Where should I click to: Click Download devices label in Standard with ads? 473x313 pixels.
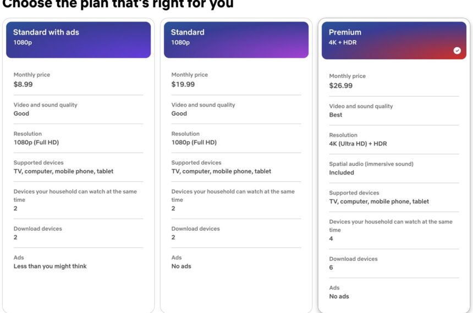point(37,228)
